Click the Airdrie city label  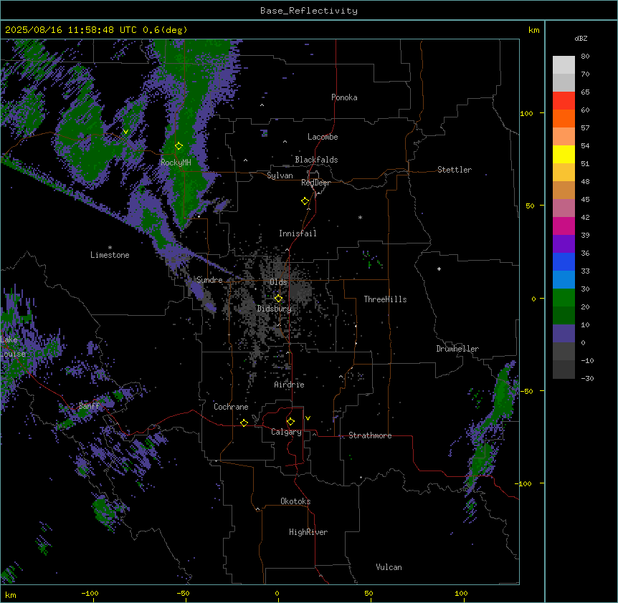tap(289, 385)
